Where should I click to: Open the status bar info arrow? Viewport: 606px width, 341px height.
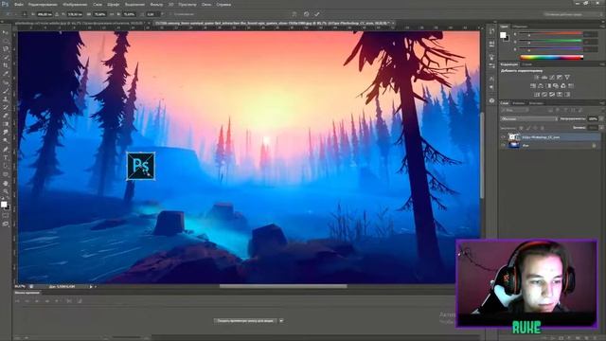pos(91,286)
